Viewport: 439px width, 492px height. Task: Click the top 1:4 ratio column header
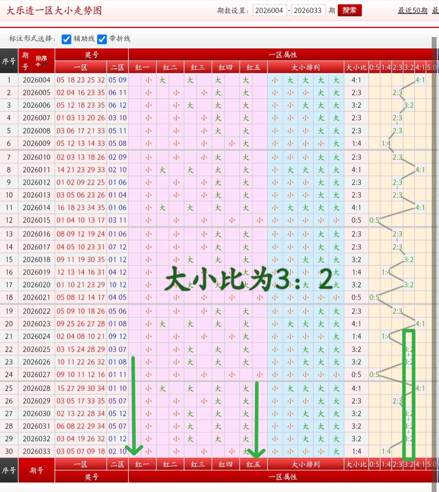click(x=386, y=67)
